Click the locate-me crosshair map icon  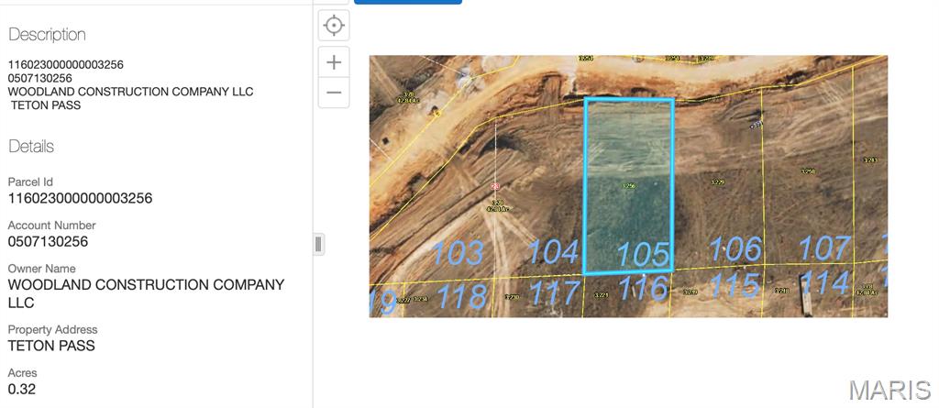(334, 26)
